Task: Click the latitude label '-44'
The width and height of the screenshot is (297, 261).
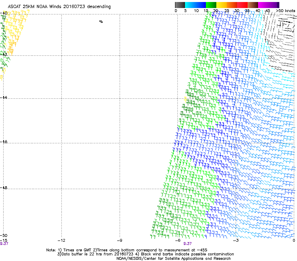Action: pos(4,98)
